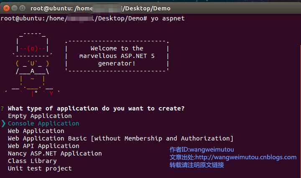The width and height of the screenshot is (301, 178).
Task: Choose Console Application entry
Action: (x=43, y=123)
